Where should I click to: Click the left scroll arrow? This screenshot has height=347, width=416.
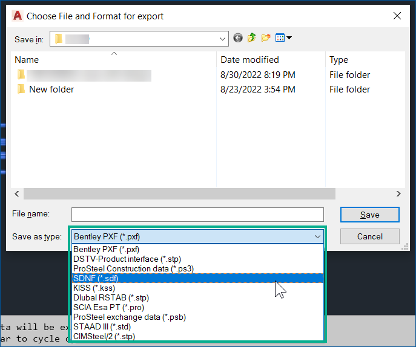pos(17,193)
